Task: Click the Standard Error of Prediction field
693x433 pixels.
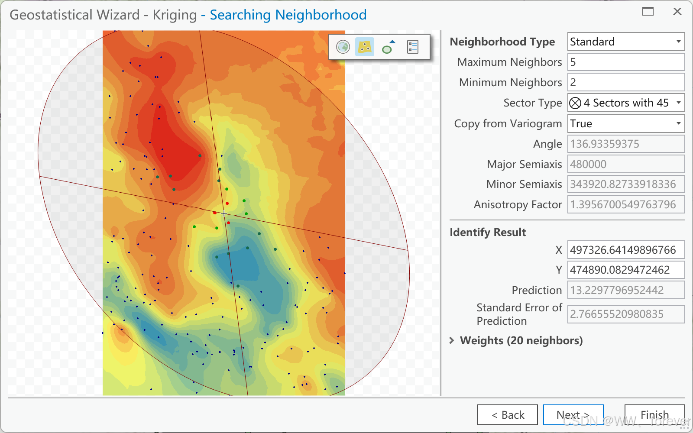Action: [x=626, y=314]
